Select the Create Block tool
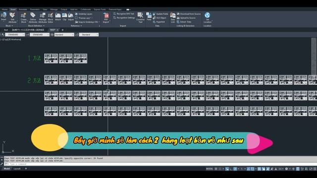The width and height of the screenshot is (317, 178). point(24,18)
